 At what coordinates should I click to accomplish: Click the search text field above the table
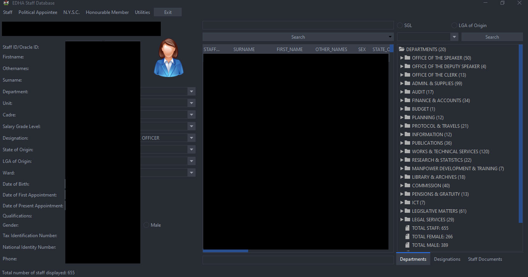pos(298,26)
